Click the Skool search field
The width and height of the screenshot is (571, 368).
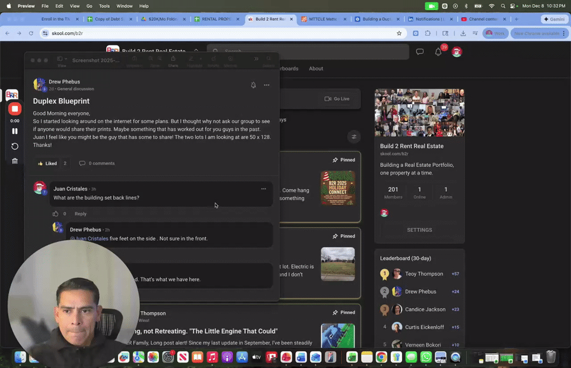[x=308, y=51]
